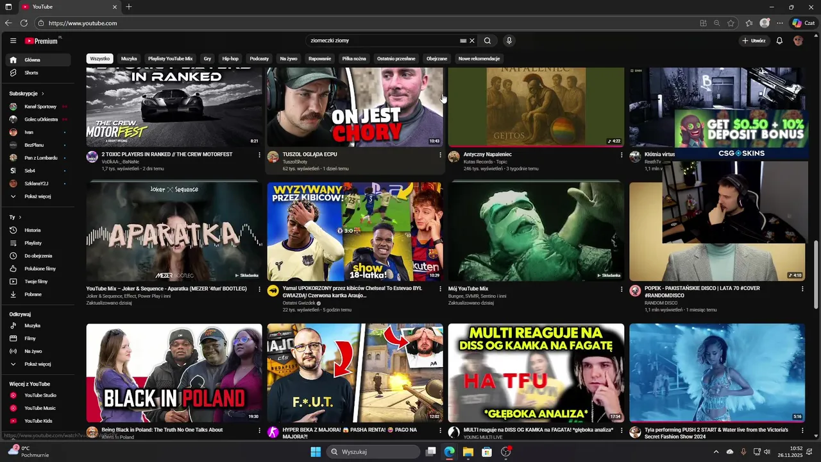
Task: Open Shorts in sidebar
Action: [x=40, y=73]
